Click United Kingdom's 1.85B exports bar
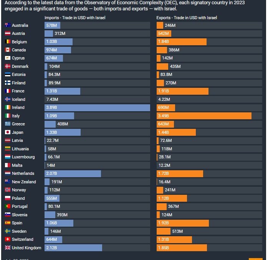Viewport: 268px width, 260px height. pyautogui.click(x=182, y=248)
